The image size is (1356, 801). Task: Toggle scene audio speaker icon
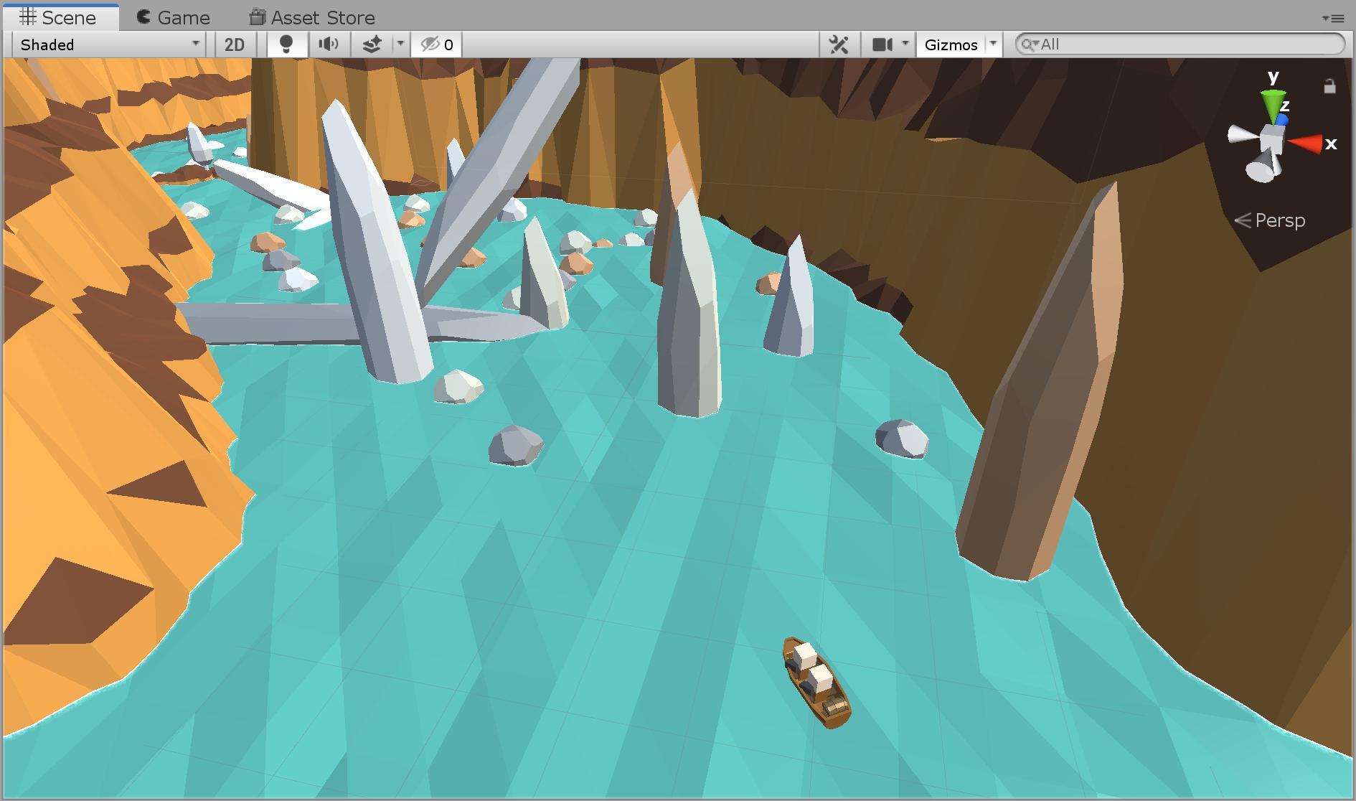(x=329, y=44)
